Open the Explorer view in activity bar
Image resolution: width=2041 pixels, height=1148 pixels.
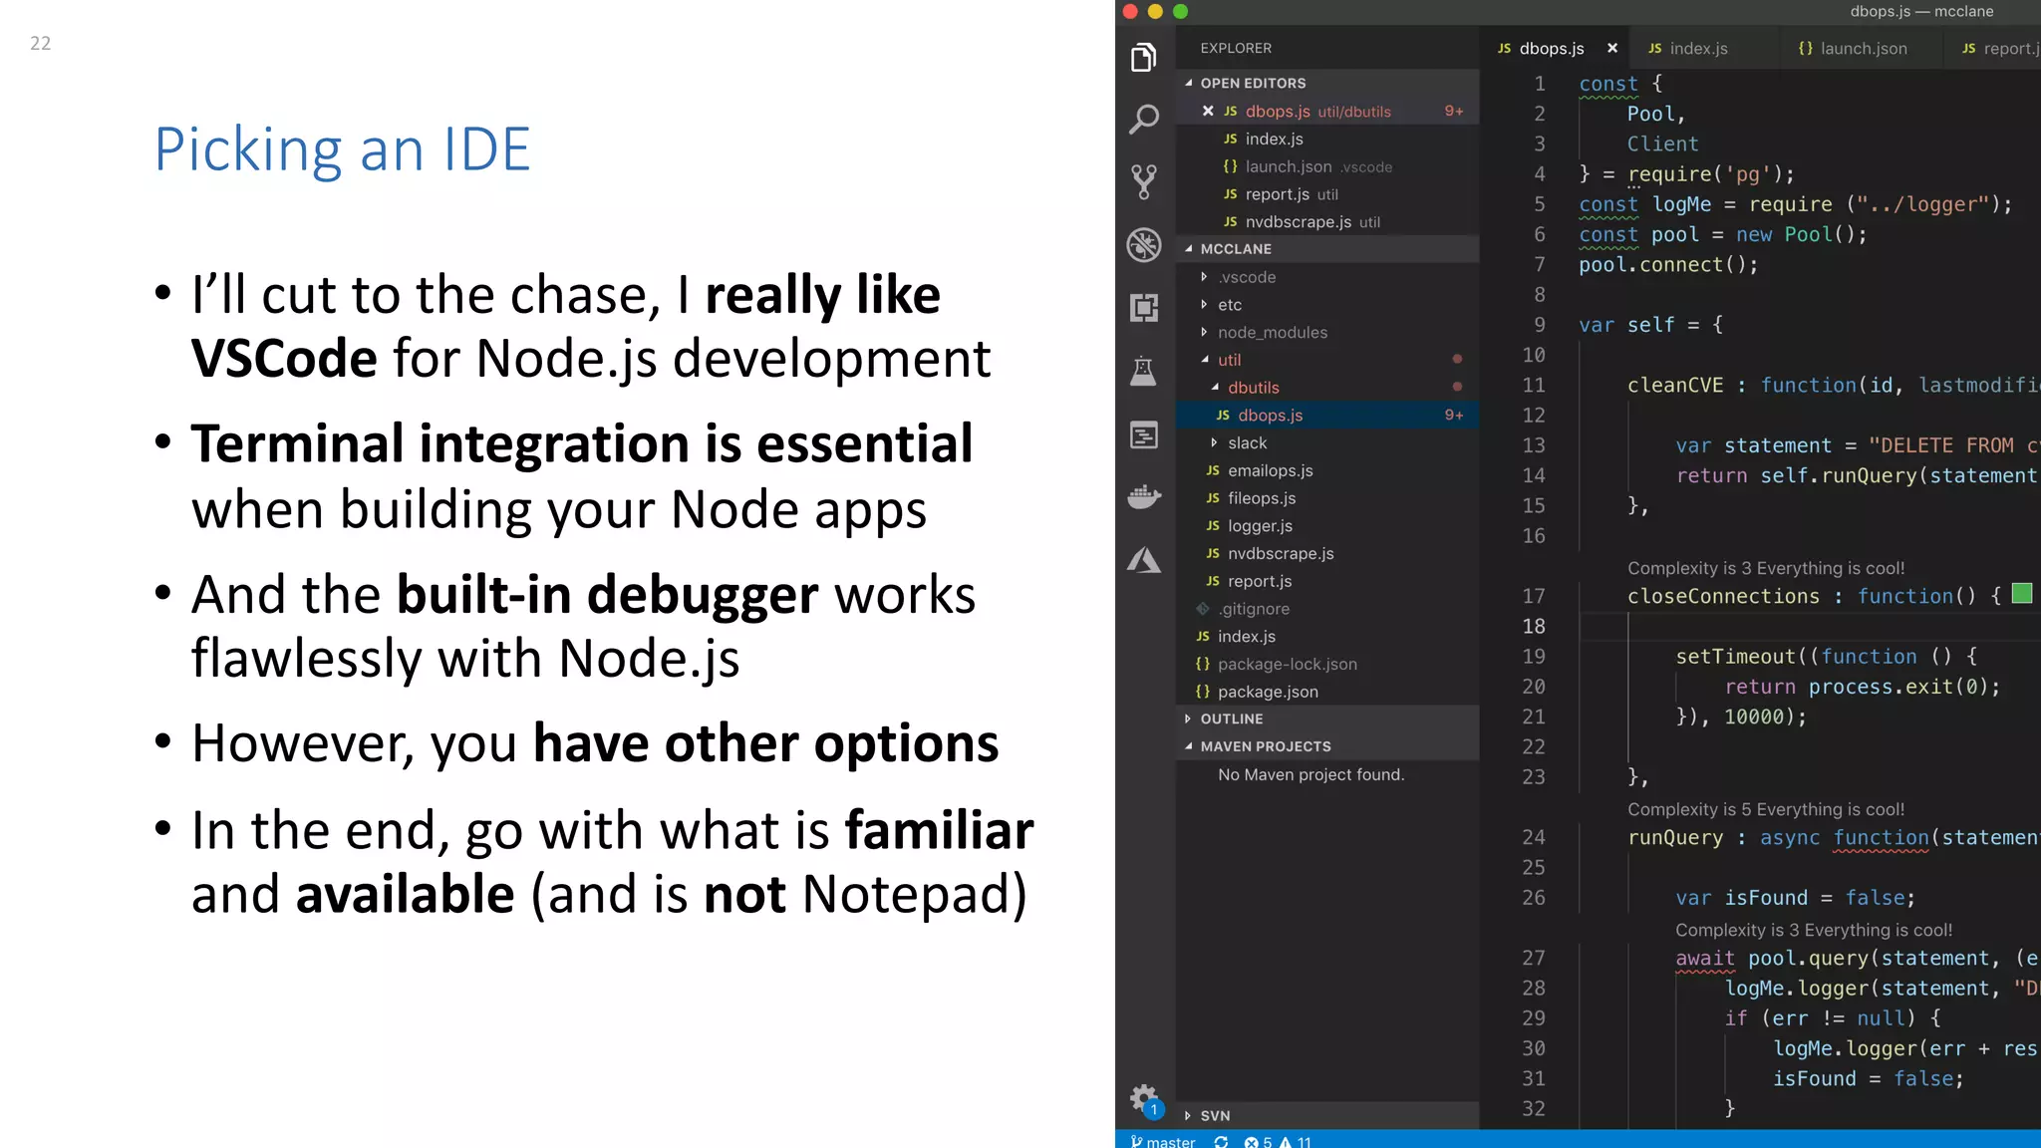tap(1144, 58)
